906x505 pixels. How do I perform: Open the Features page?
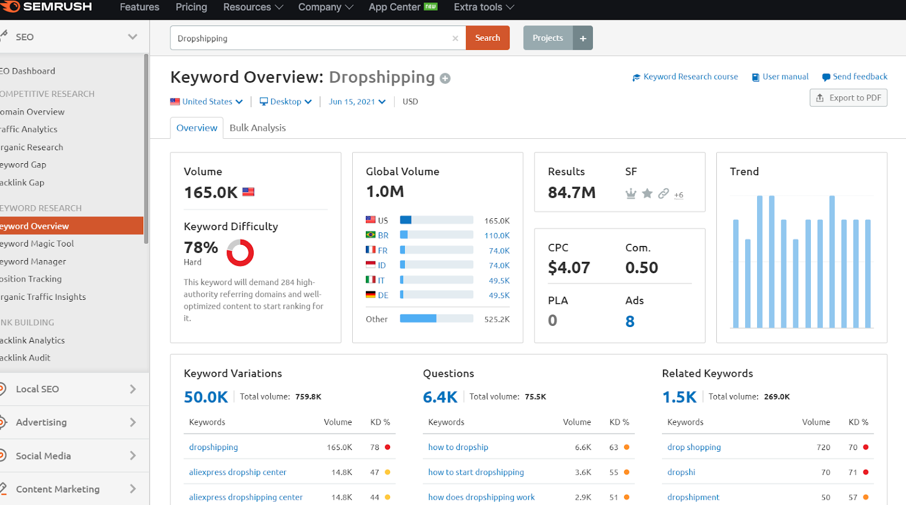139,7
